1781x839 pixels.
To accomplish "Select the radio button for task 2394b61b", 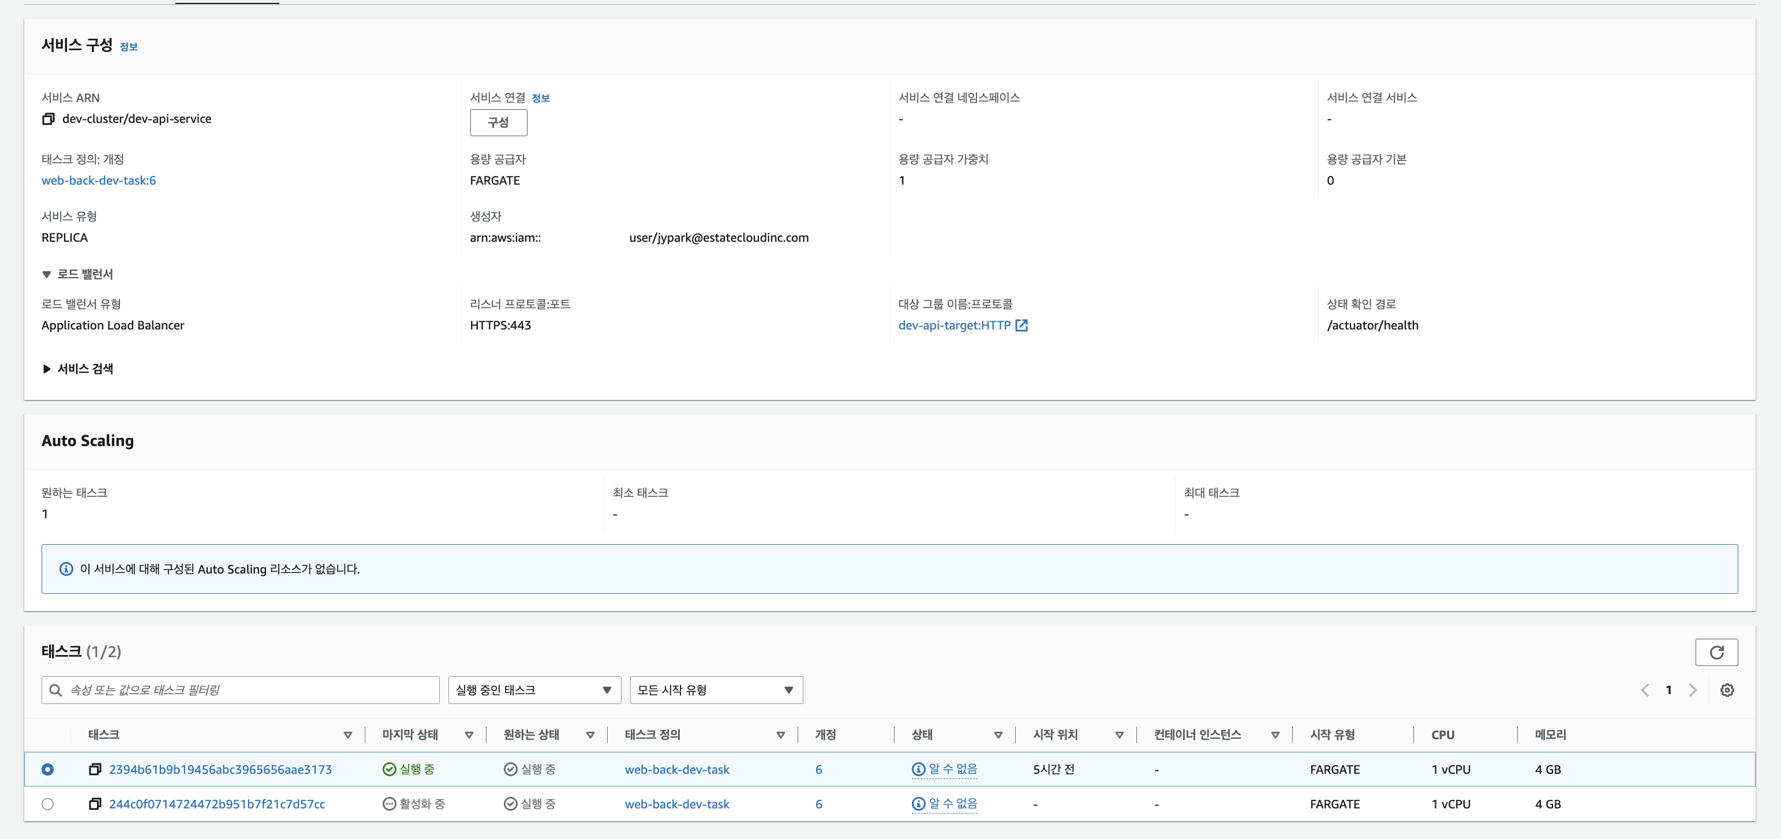I will click(x=48, y=769).
